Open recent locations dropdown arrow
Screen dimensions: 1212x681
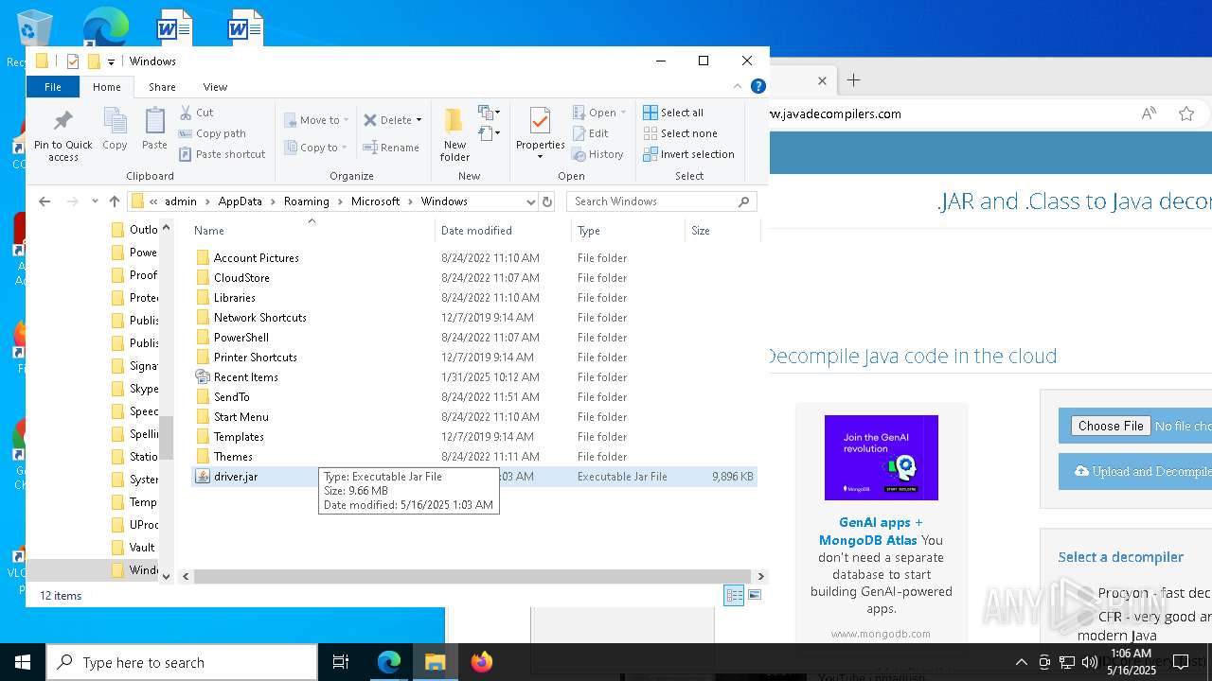pyautogui.click(x=95, y=201)
